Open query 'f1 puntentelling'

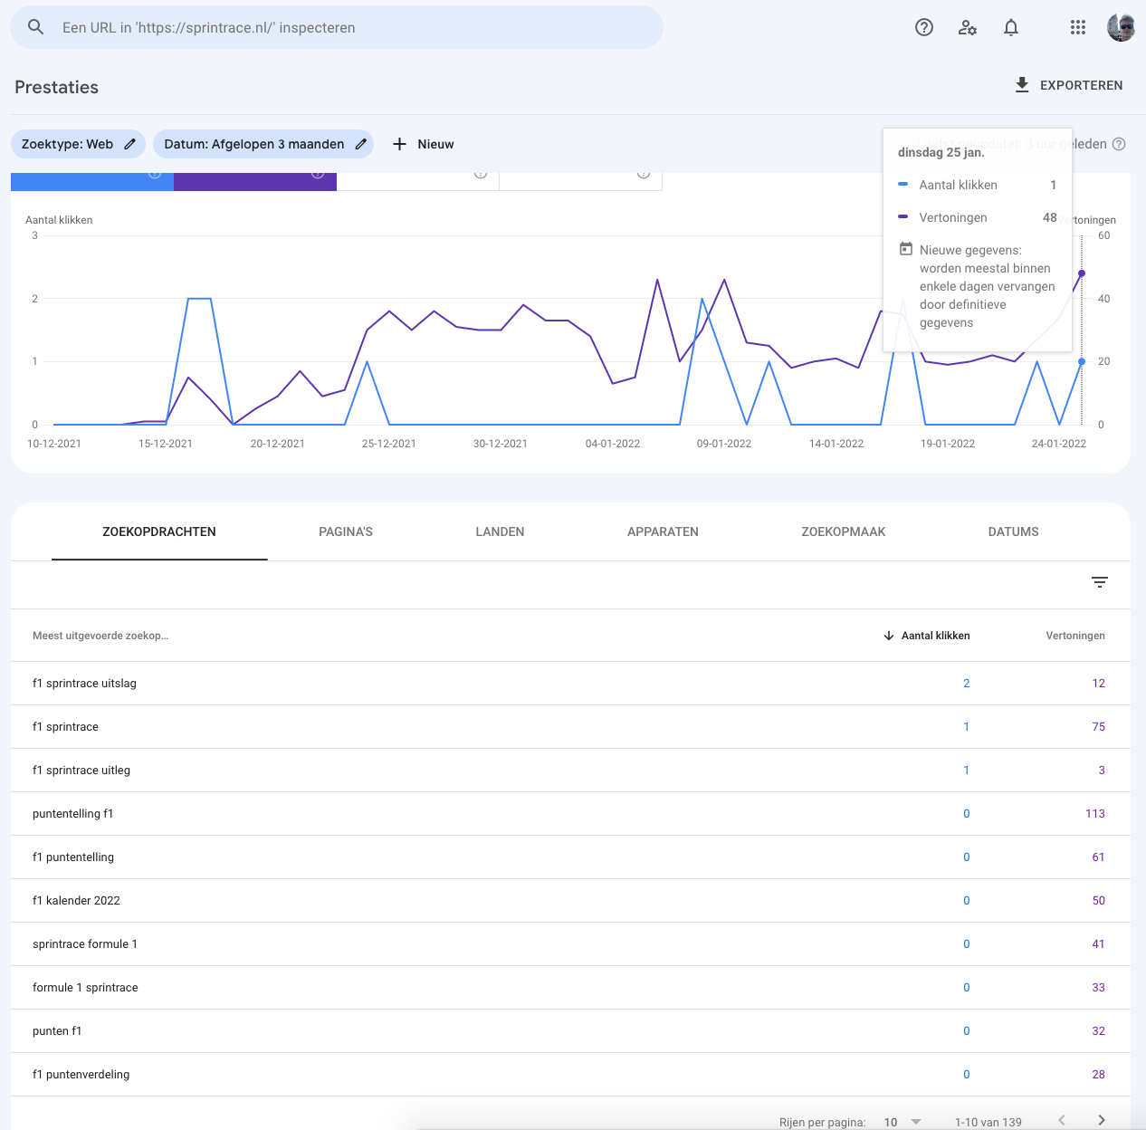coord(570,857)
